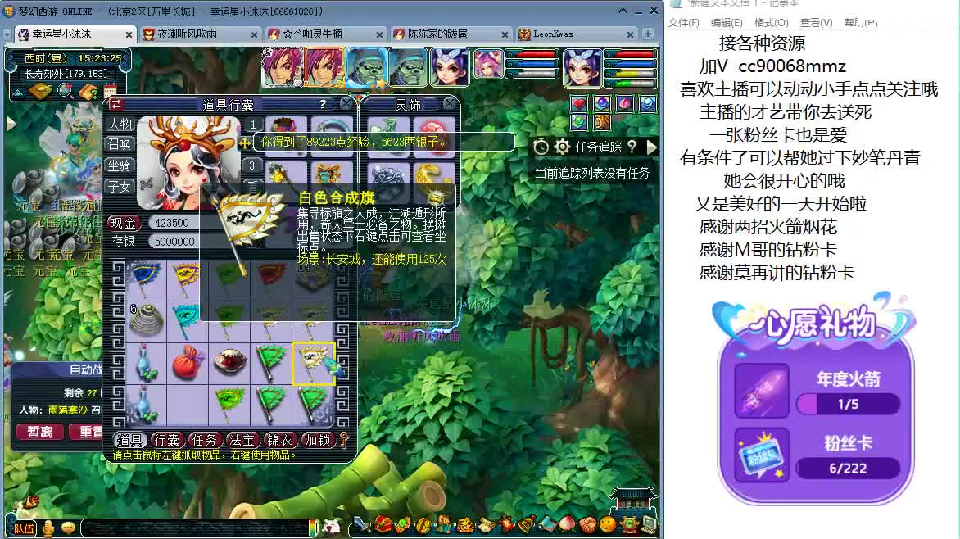Select the 行囊 bottom tab
This screenshot has height=539, width=960.
167,440
